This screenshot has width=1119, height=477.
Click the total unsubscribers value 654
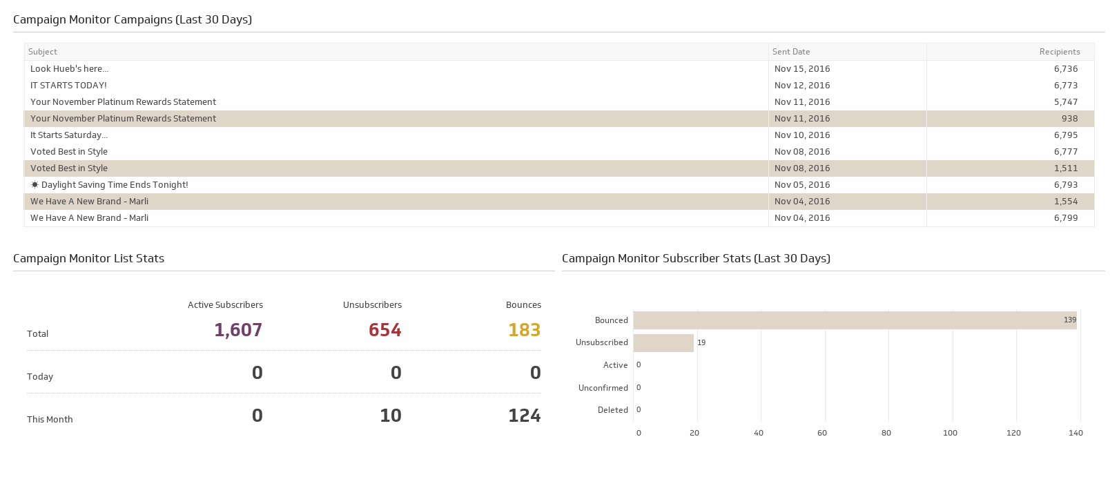tap(385, 330)
